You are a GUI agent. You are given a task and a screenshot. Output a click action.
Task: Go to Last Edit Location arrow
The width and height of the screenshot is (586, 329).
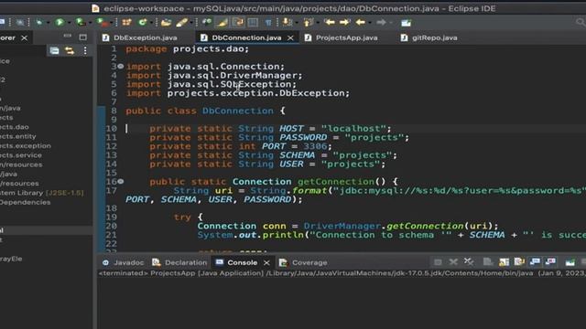[329, 22]
